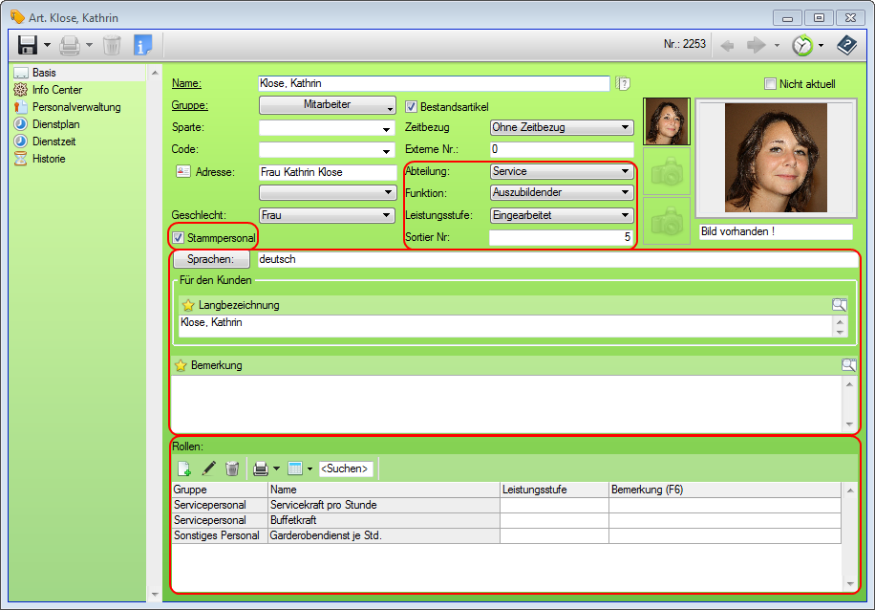Click the Mitarbeiter group button
This screenshot has width=875, height=610.
click(x=327, y=105)
